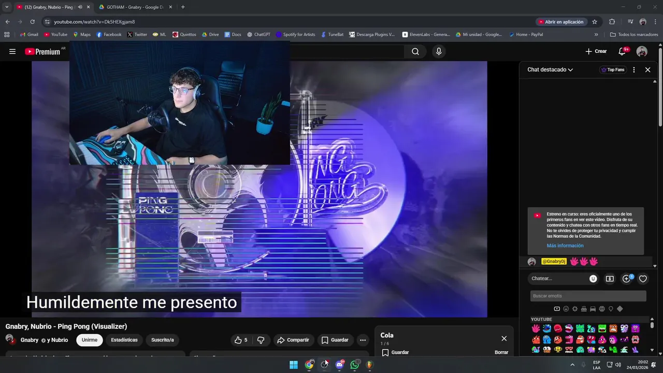Viewport: 663px width, 373px height.
Task: Like the Ping Pong video
Action: (x=241, y=340)
